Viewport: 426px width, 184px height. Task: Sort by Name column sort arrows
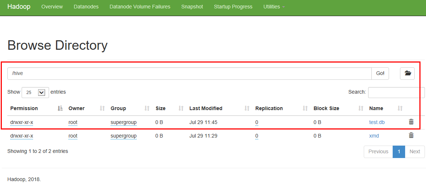click(400, 108)
